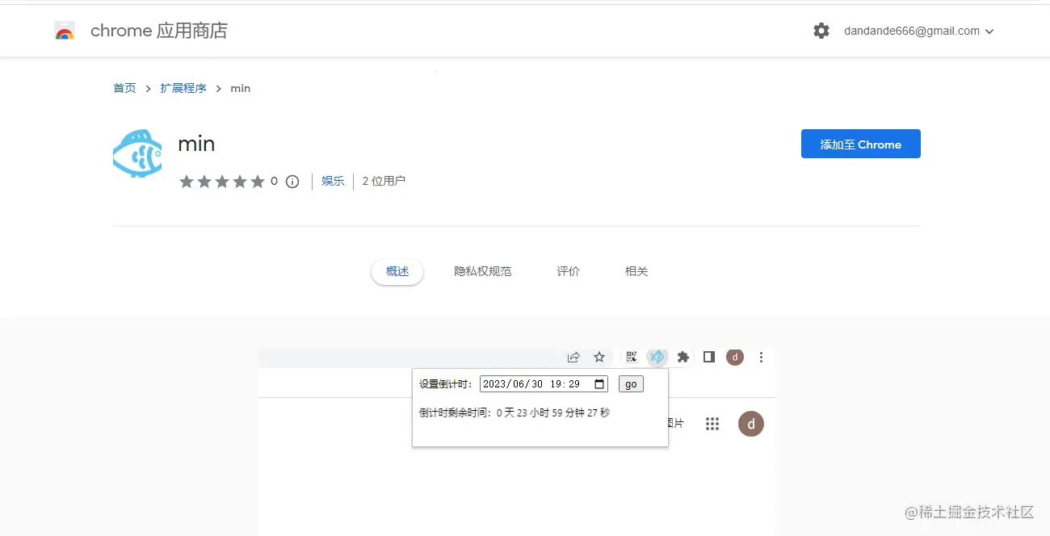
Task: Click the three-dot browser menu icon
Action: point(761,357)
